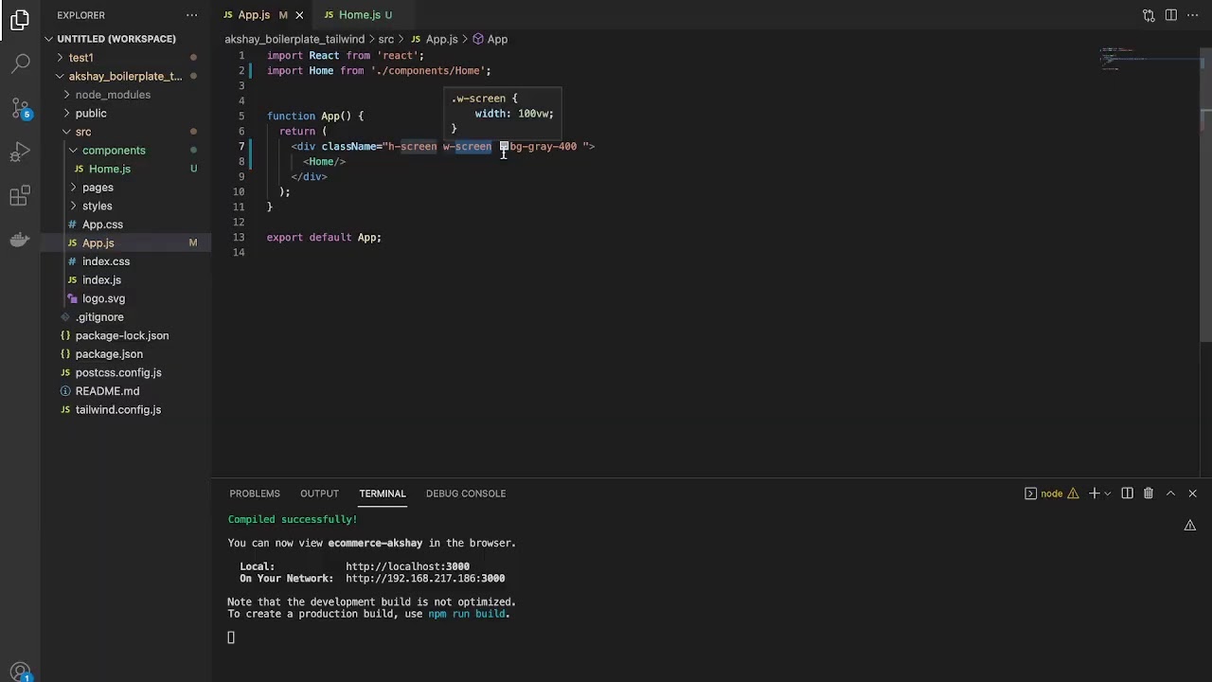The image size is (1212, 682).
Task: Open the Explorer view in activity bar
Action: pyautogui.click(x=20, y=21)
